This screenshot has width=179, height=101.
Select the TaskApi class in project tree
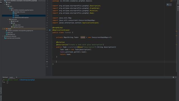(x=17, y=16)
